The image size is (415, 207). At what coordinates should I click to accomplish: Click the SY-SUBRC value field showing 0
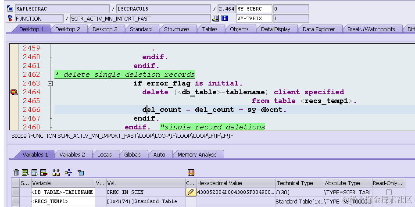tap(291, 9)
